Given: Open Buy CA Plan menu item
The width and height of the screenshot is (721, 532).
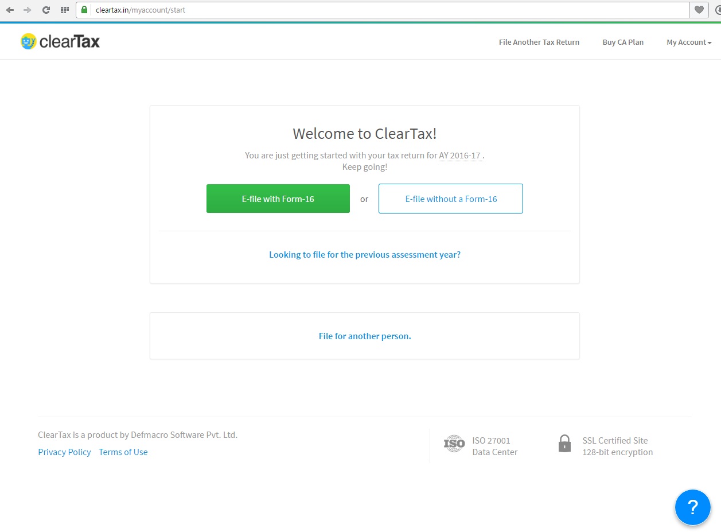Looking at the screenshot, I should [623, 42].
